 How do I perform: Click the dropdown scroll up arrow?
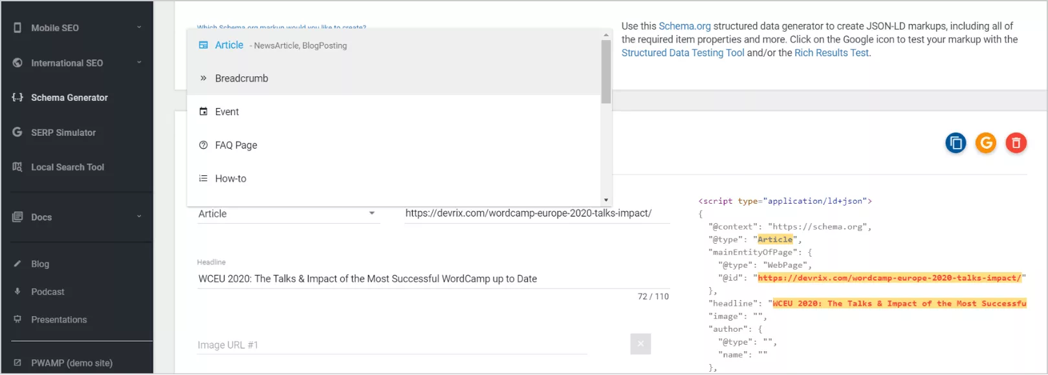(606, 35)
